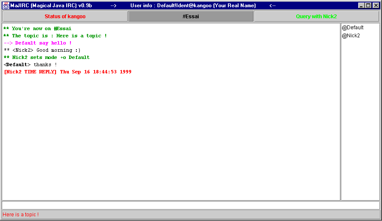Switch to the Status of kangoo tab

tap(65, 16)
